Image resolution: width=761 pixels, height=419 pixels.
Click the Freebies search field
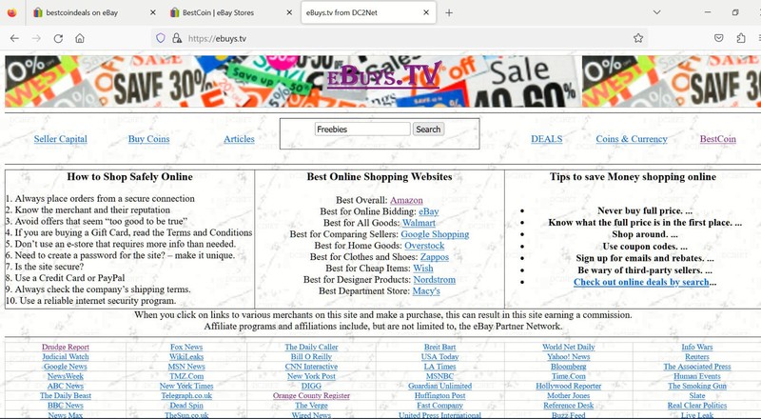coord(362,130)
